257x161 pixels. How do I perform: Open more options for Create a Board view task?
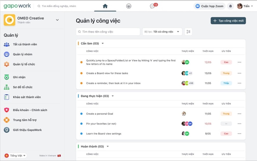pos(239,73)
